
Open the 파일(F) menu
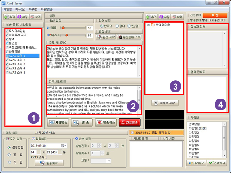tap(7, 9)
